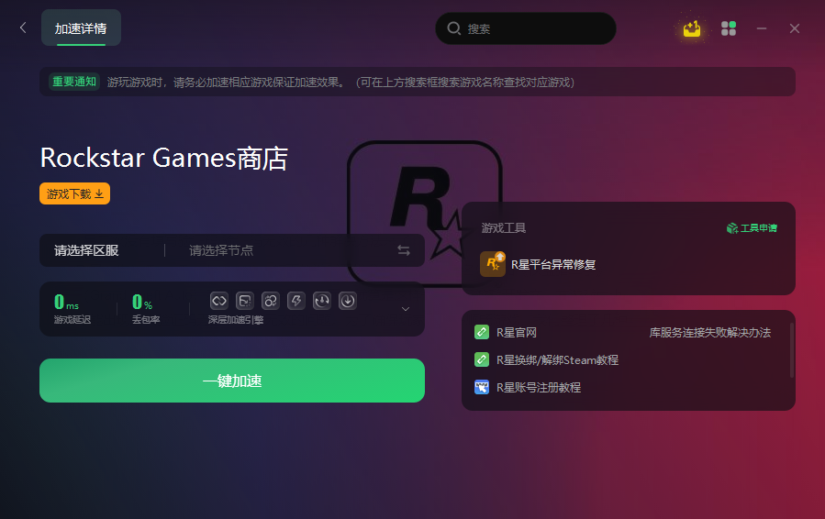Click the gauge-clock acceleration engine icon
The height and width of the screenshot is (519, 825).
(322, 301)
